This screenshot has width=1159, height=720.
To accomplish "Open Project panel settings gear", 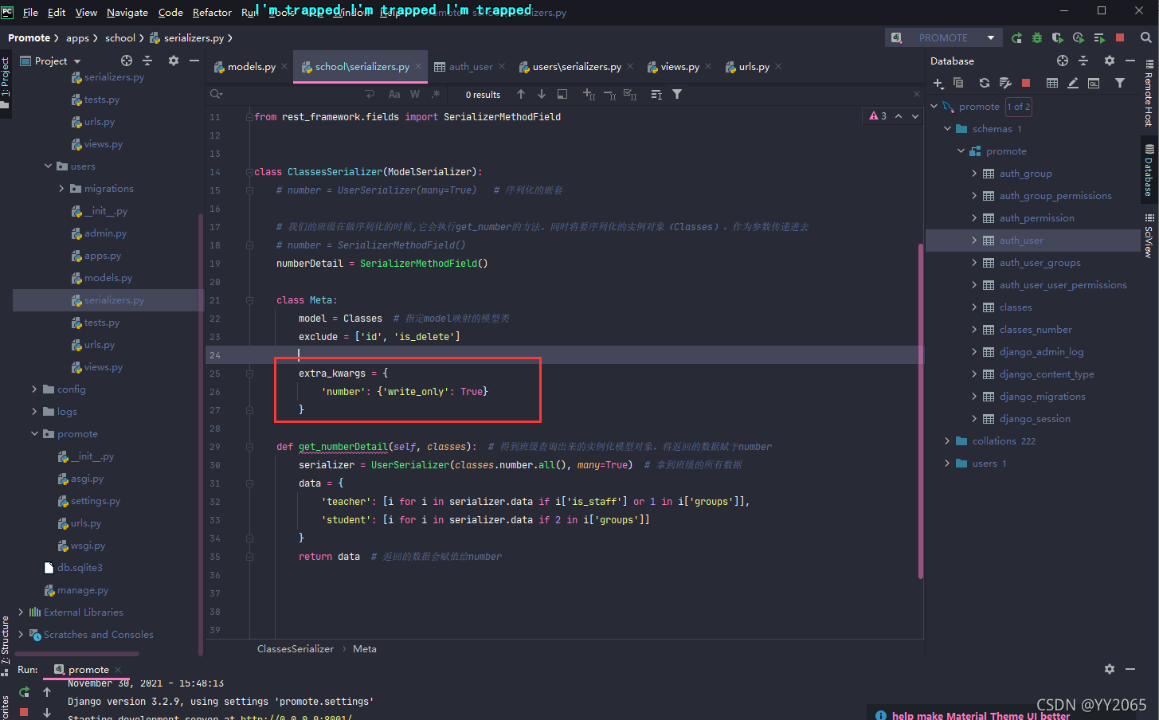I will point(174,61).
